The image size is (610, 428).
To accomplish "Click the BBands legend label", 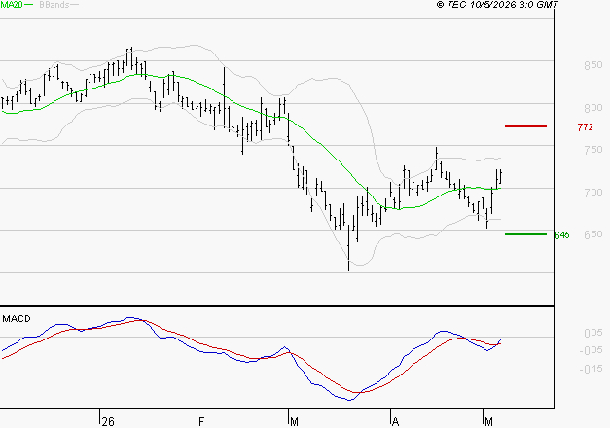I will [x=54, y=5].
